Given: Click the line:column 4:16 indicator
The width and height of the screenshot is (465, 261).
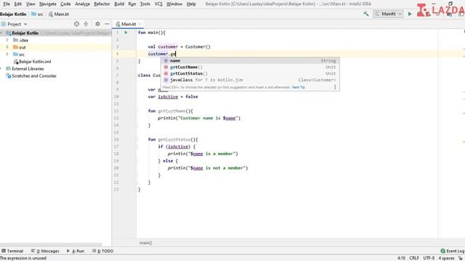Looking at the screenshot, I should [x=401, y=258].
